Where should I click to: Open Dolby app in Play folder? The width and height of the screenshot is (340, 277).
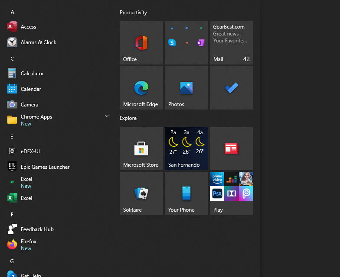click(232, 193)
